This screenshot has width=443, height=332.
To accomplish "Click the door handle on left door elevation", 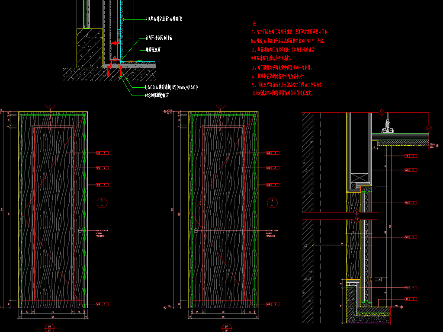I will tap(80, 232).
